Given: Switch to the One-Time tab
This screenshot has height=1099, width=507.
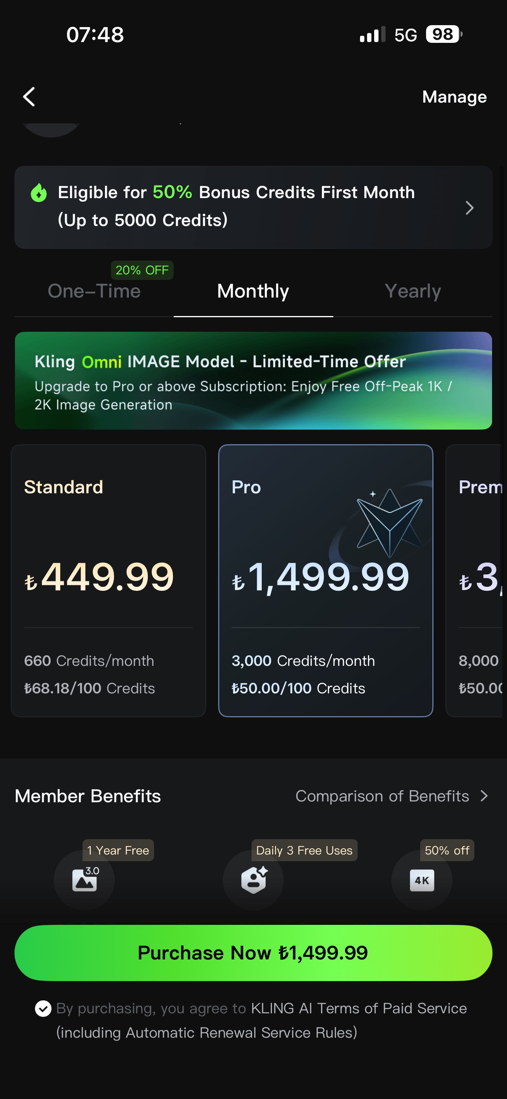Looking at the screenshot, I should (94, 291).
